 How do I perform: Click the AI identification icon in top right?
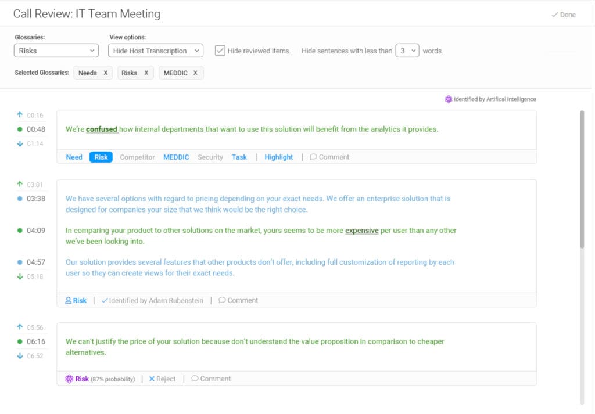coord(449,99)
